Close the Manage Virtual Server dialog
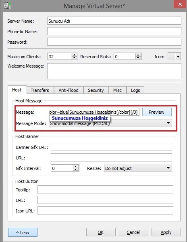The image size is (187, 242). coord(180,4)
